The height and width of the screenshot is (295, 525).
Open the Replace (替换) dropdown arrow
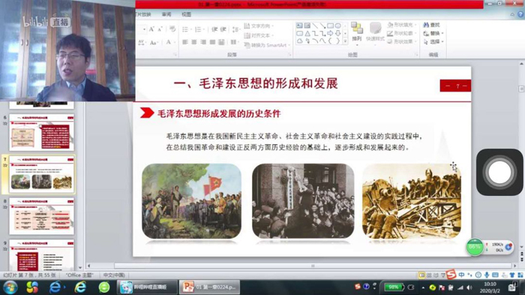(442, 33)
